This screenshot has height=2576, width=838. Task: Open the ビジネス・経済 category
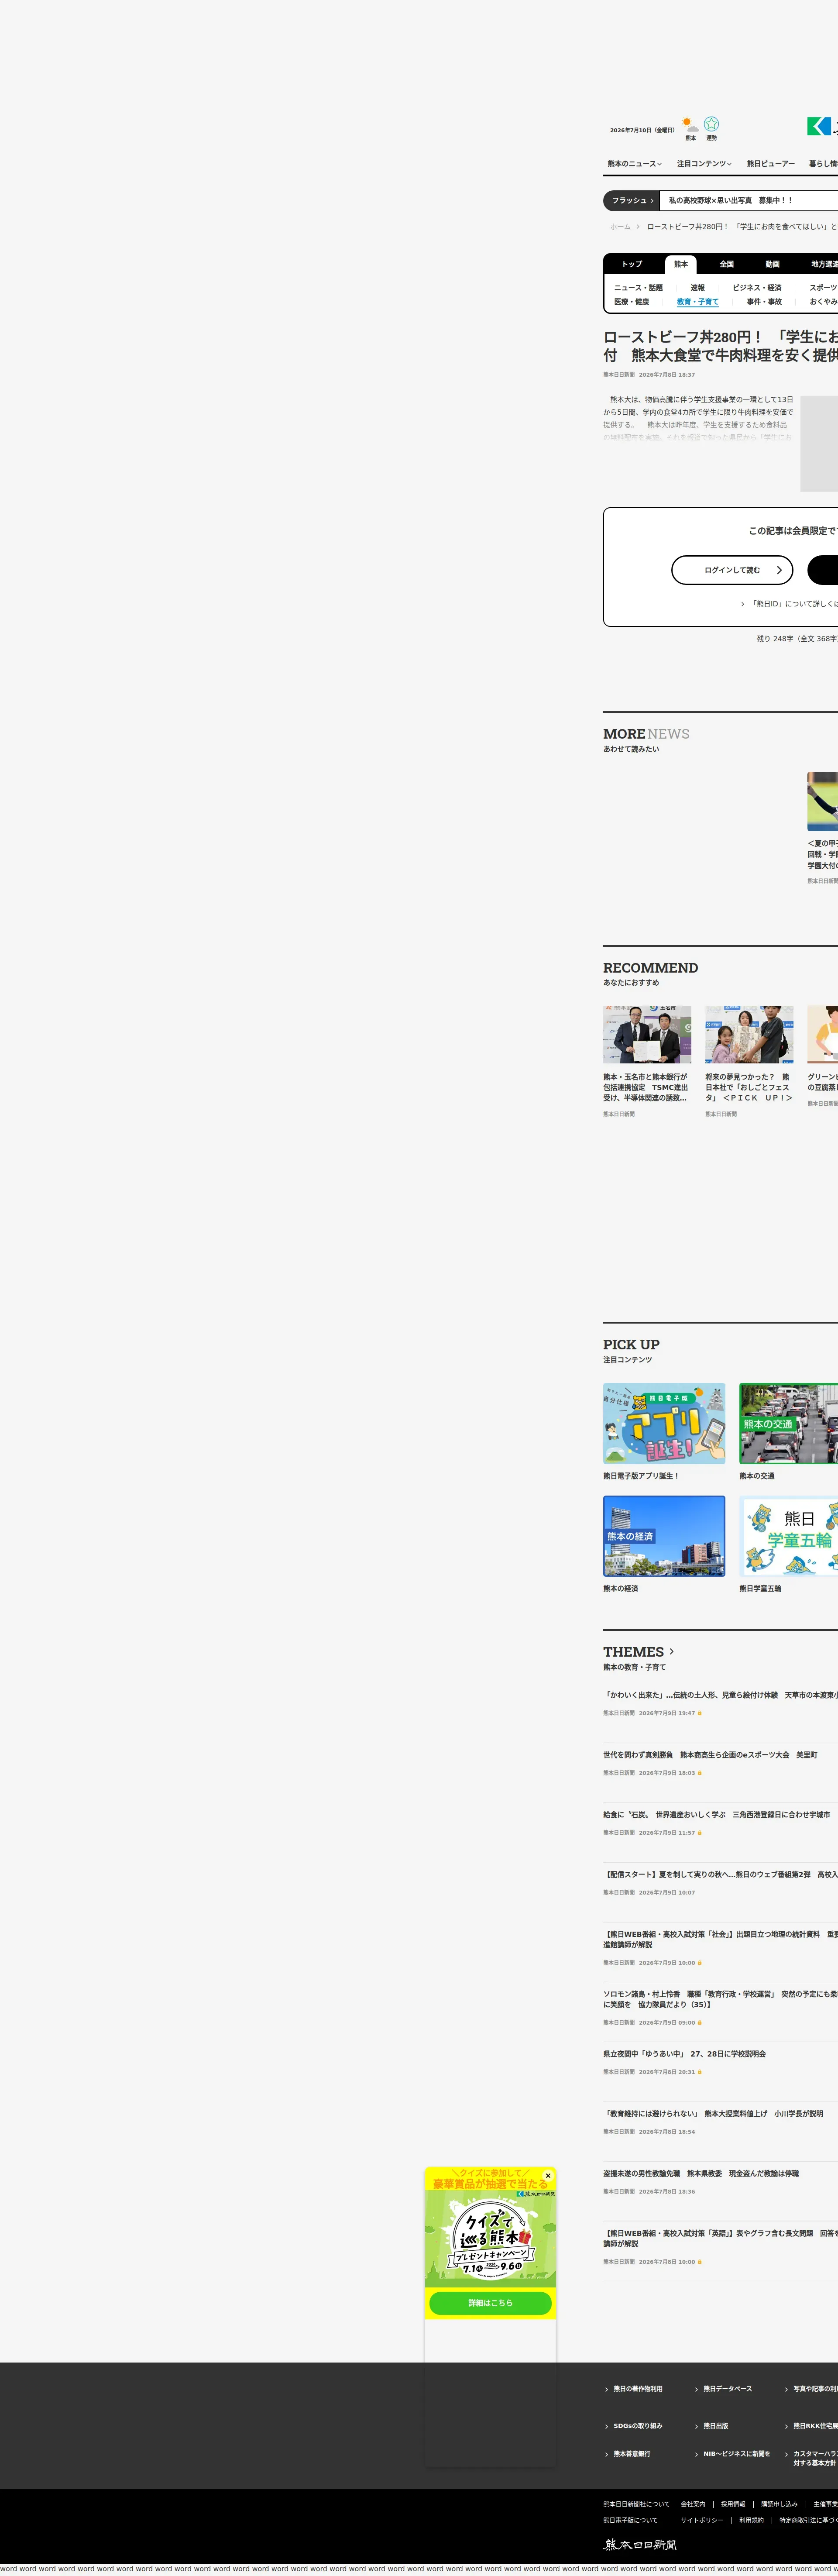click(757, 288)
